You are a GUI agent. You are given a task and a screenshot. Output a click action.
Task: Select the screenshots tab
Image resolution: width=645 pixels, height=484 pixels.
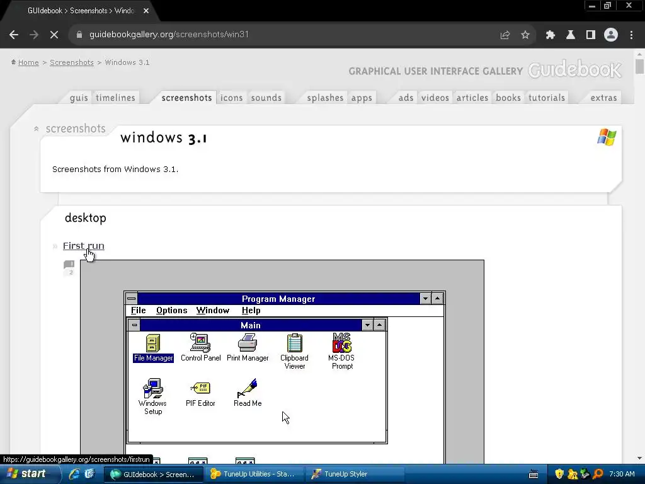pyautogui.click(x=186, y=98)
